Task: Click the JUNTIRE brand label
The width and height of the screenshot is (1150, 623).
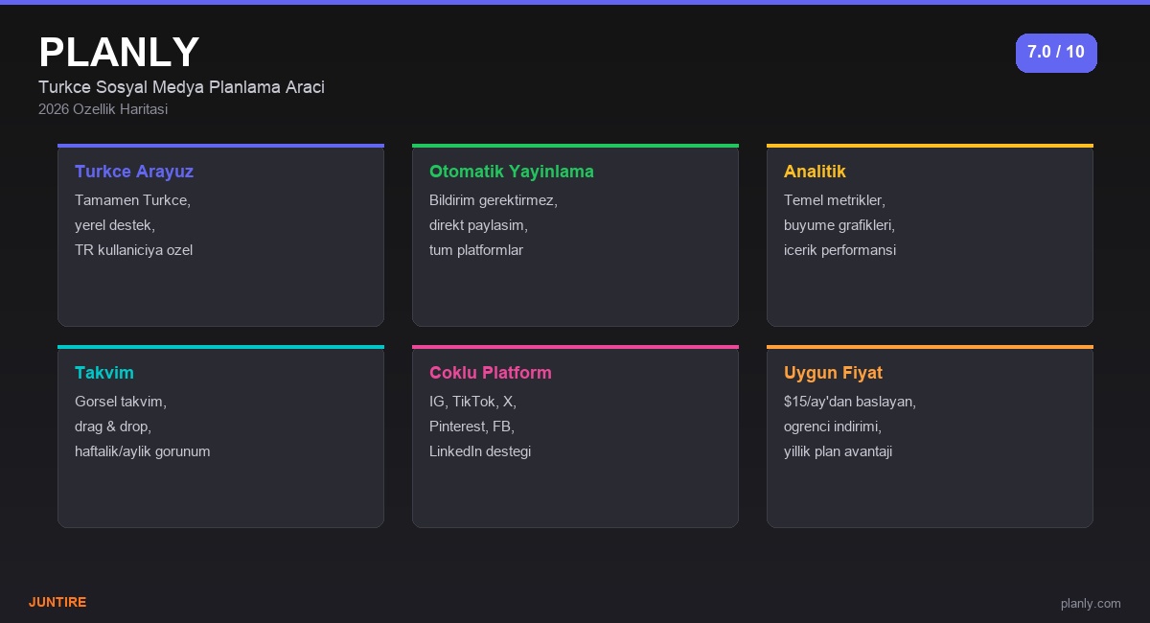Action: click(x=57, y=602)
